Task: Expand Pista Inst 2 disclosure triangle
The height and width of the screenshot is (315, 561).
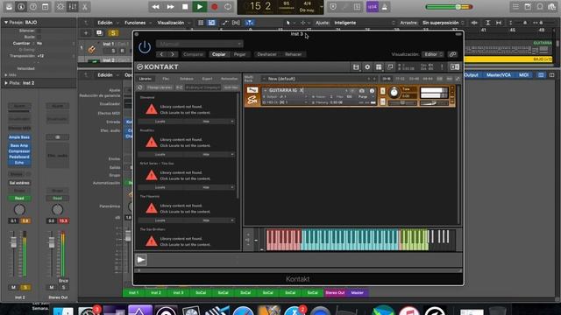Action: click(6, 83)
